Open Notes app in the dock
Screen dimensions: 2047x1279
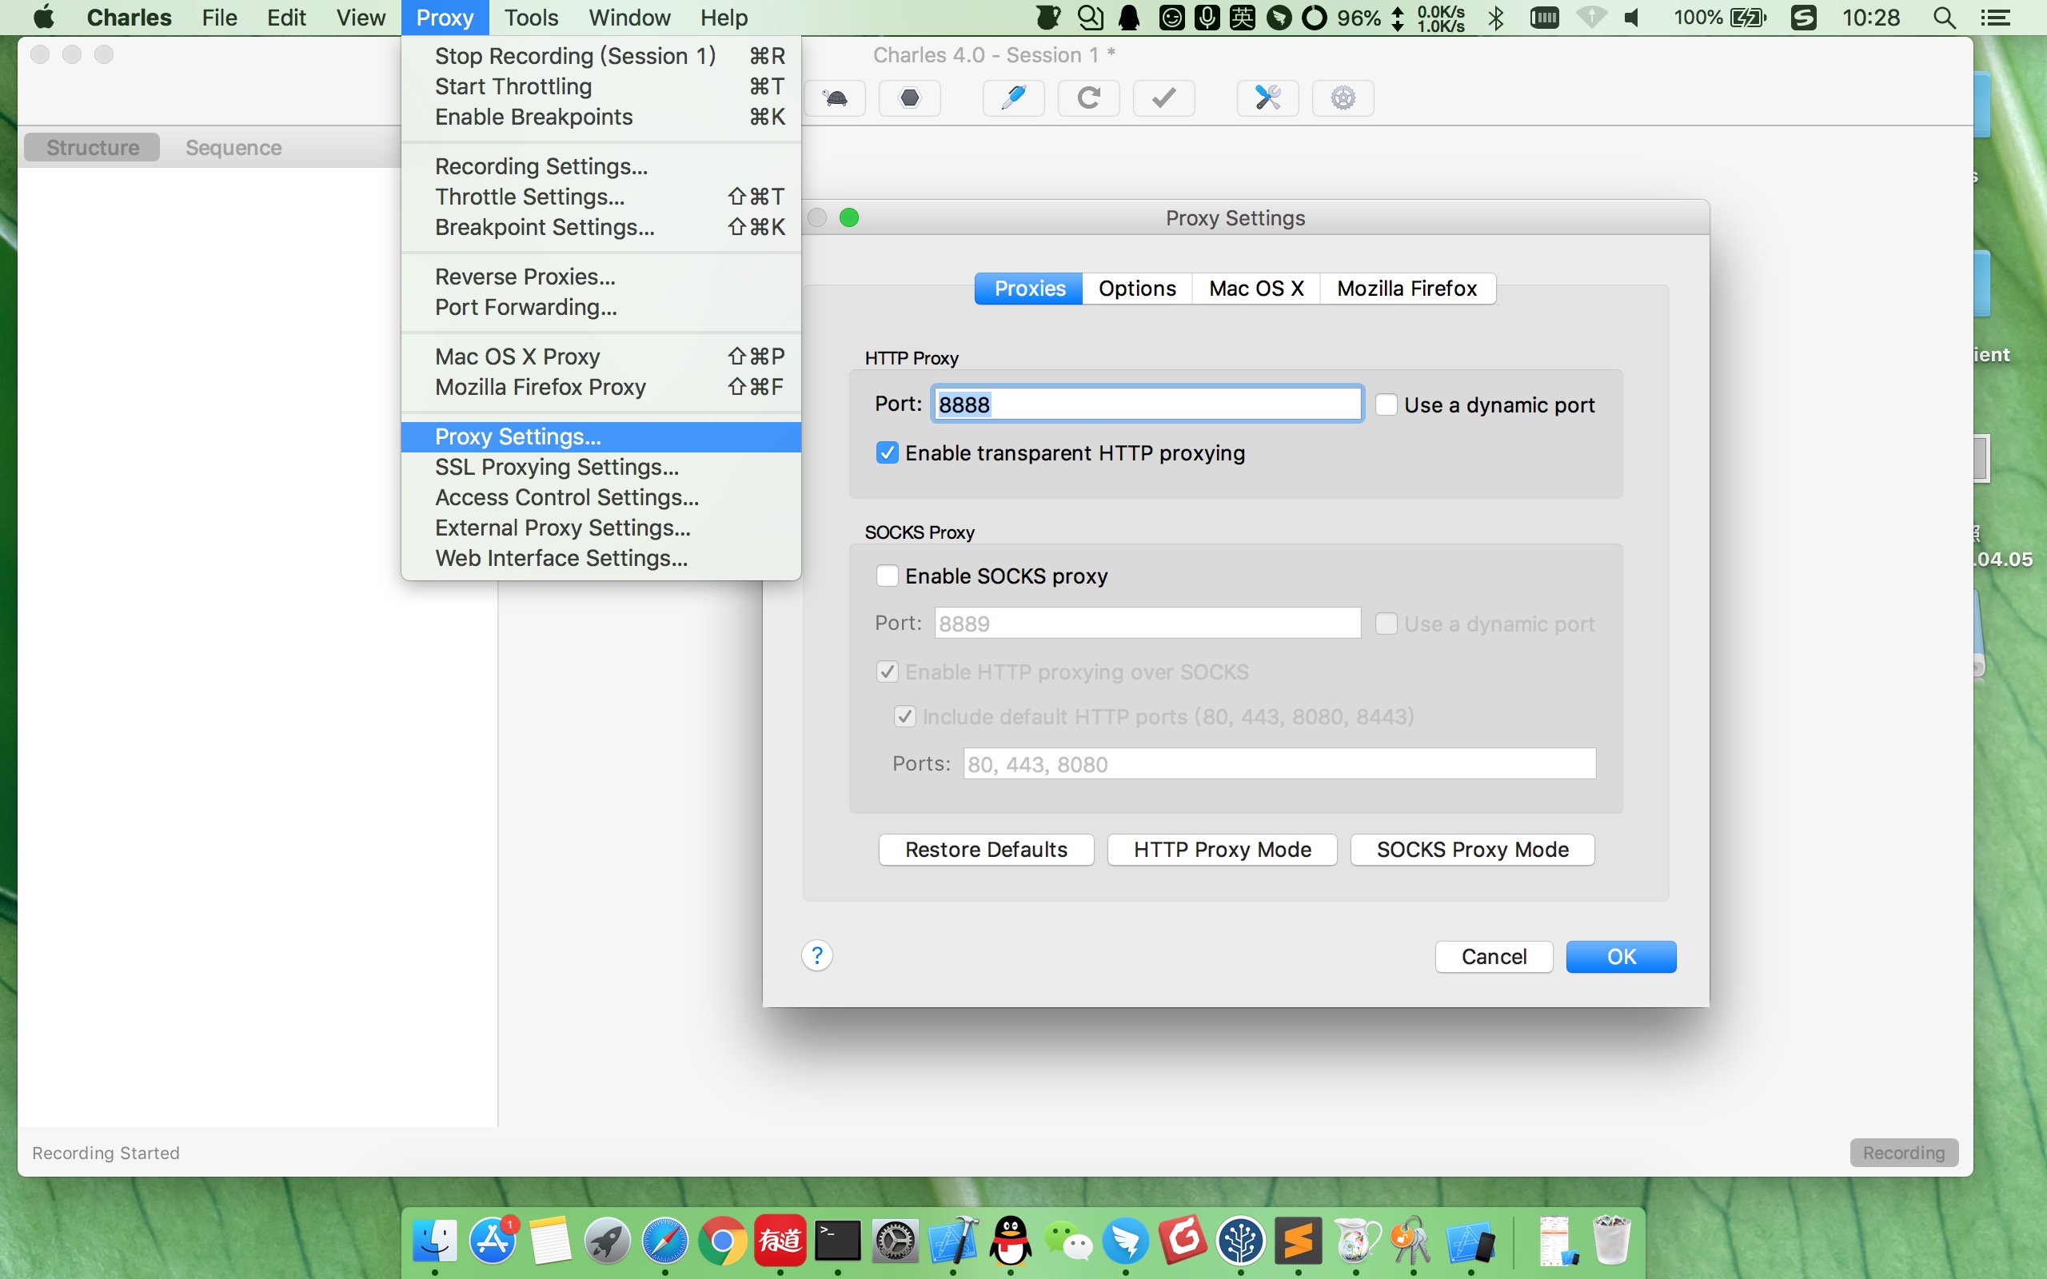click(551, 1241)
